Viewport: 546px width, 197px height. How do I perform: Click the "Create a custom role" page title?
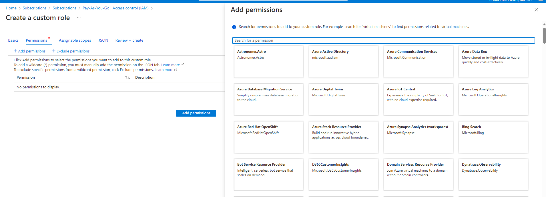[38, 18]
